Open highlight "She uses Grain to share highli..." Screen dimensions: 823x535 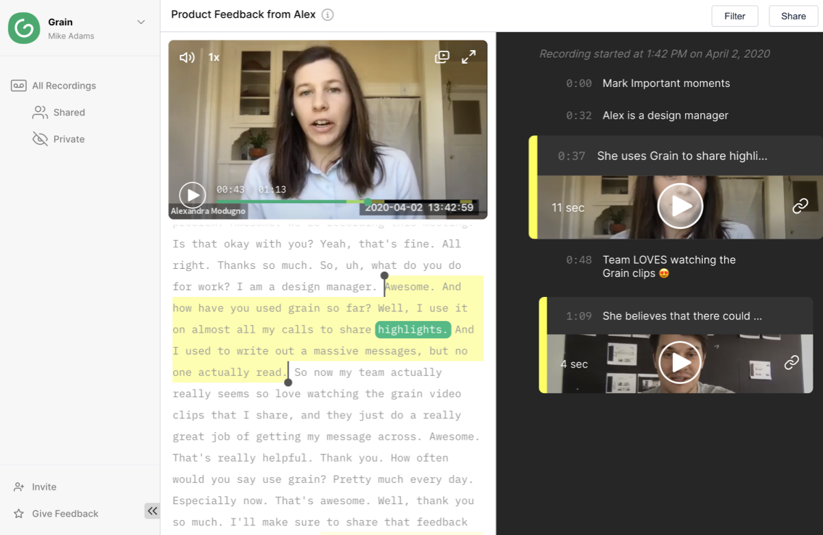682,156
